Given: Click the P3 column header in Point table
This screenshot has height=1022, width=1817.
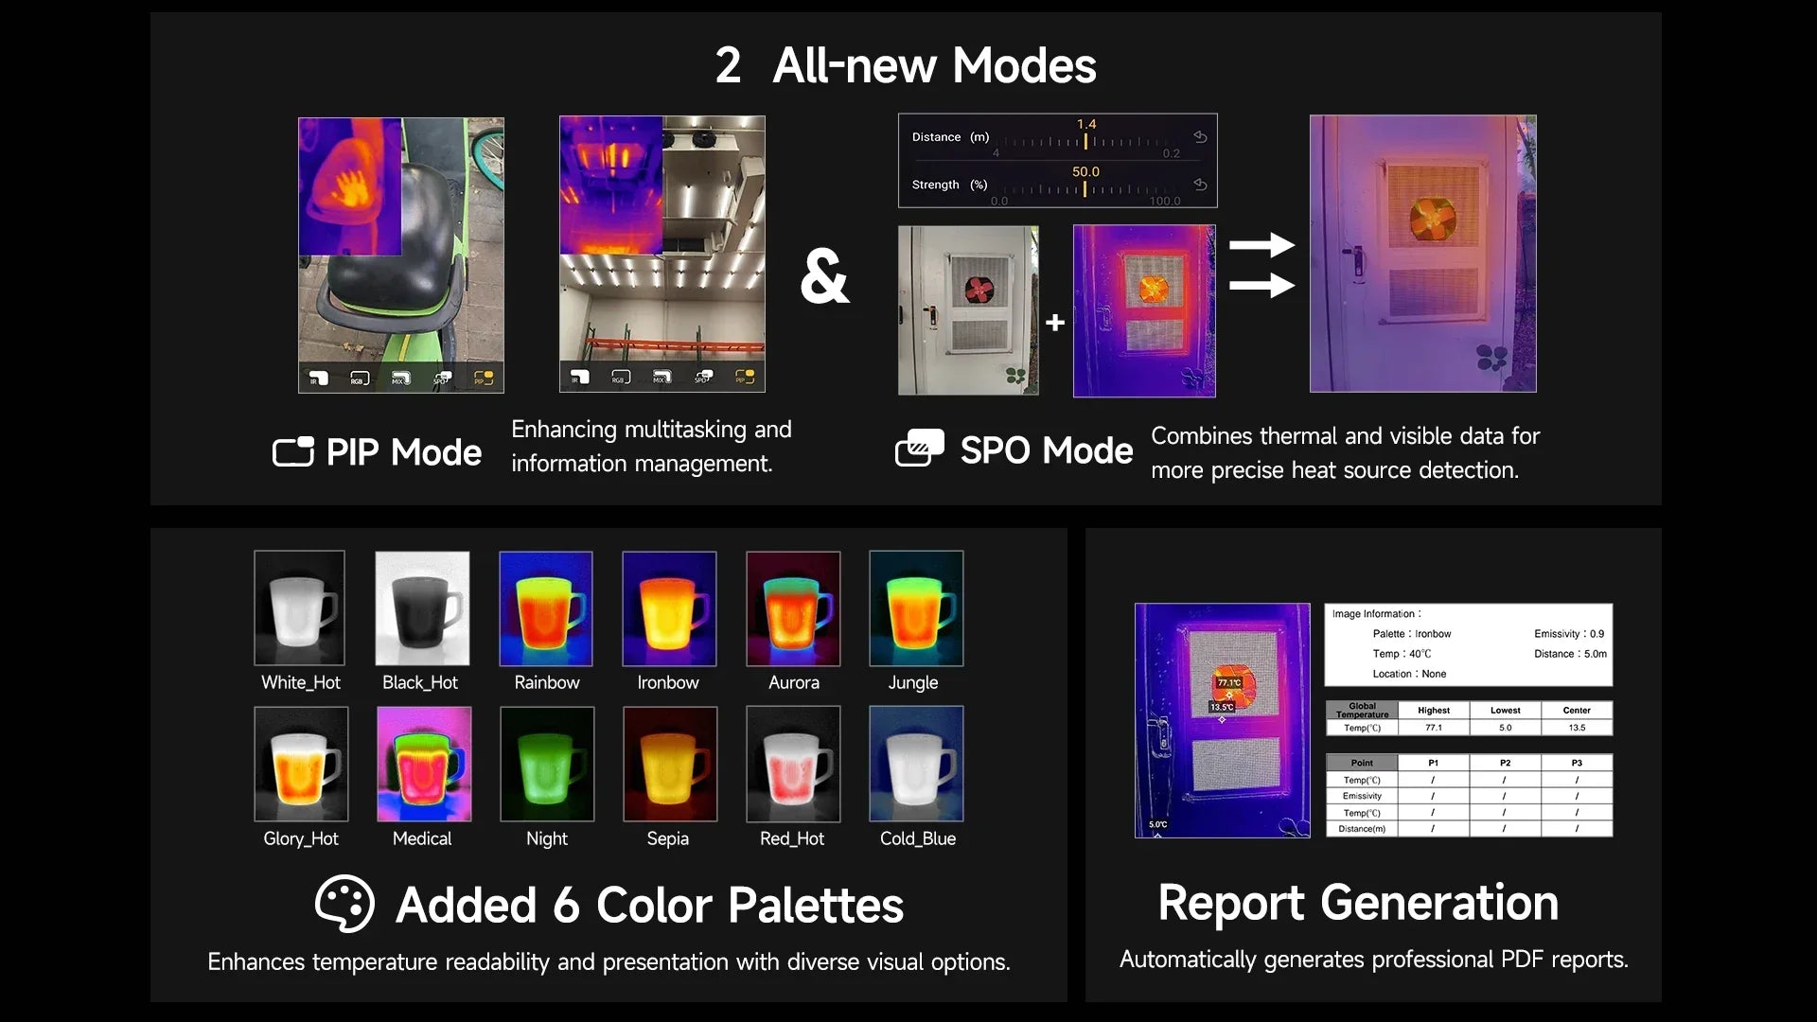Looking at the screenshot, I should tap(1577, 763).
